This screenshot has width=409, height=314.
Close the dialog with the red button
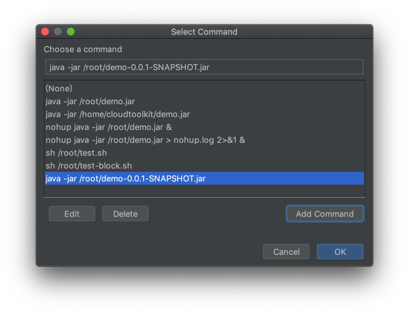(x=45, y=32)
